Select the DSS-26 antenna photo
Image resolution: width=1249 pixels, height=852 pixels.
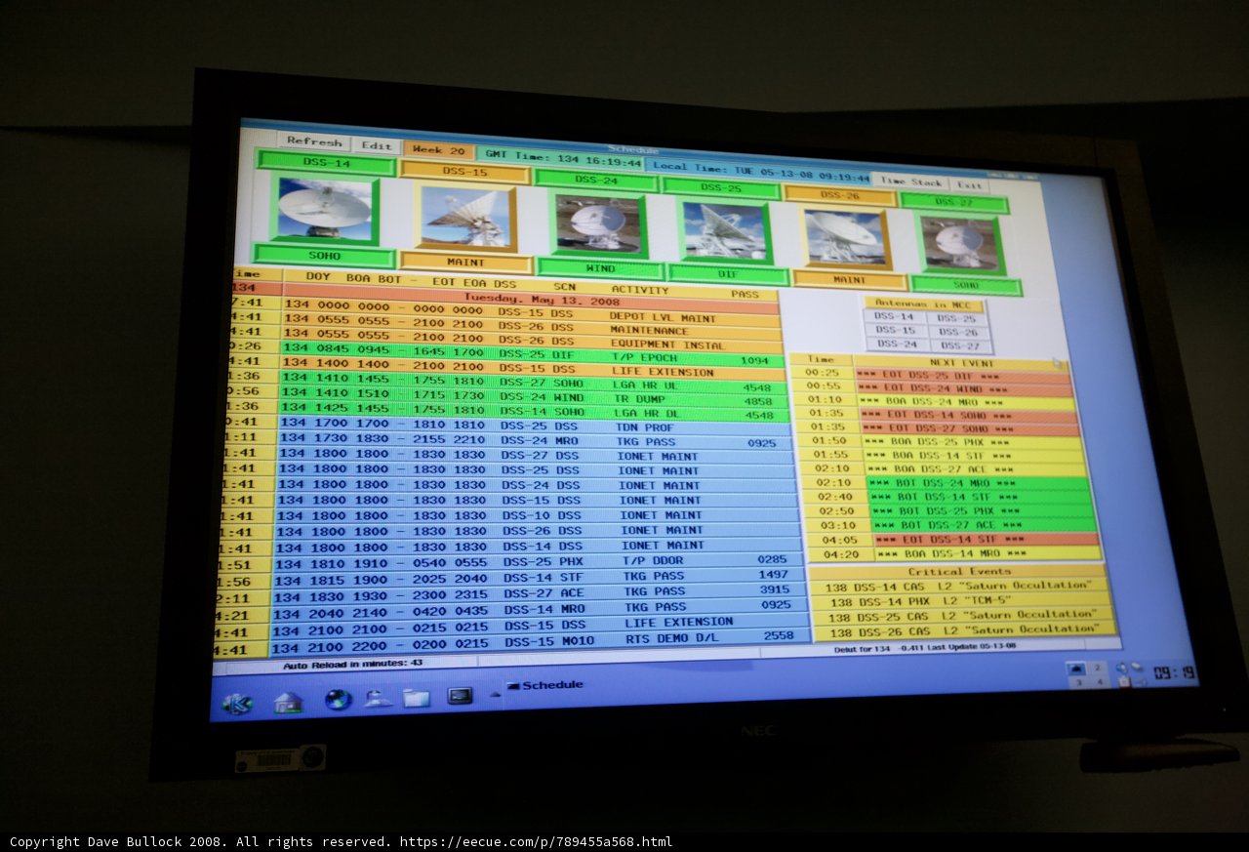coord(843,238)
